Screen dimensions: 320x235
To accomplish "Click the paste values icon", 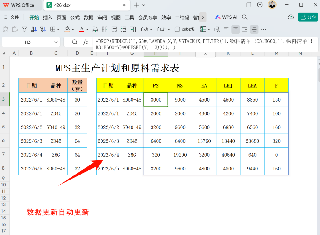I will (6, 30).
